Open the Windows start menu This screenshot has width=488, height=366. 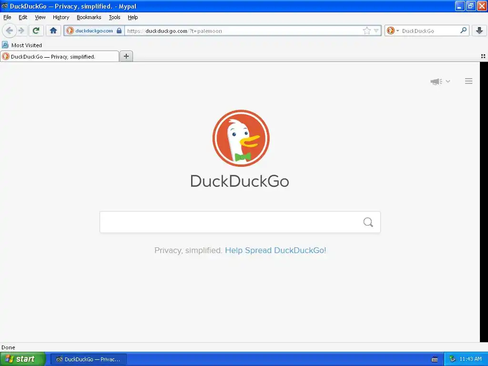(23, 359)
